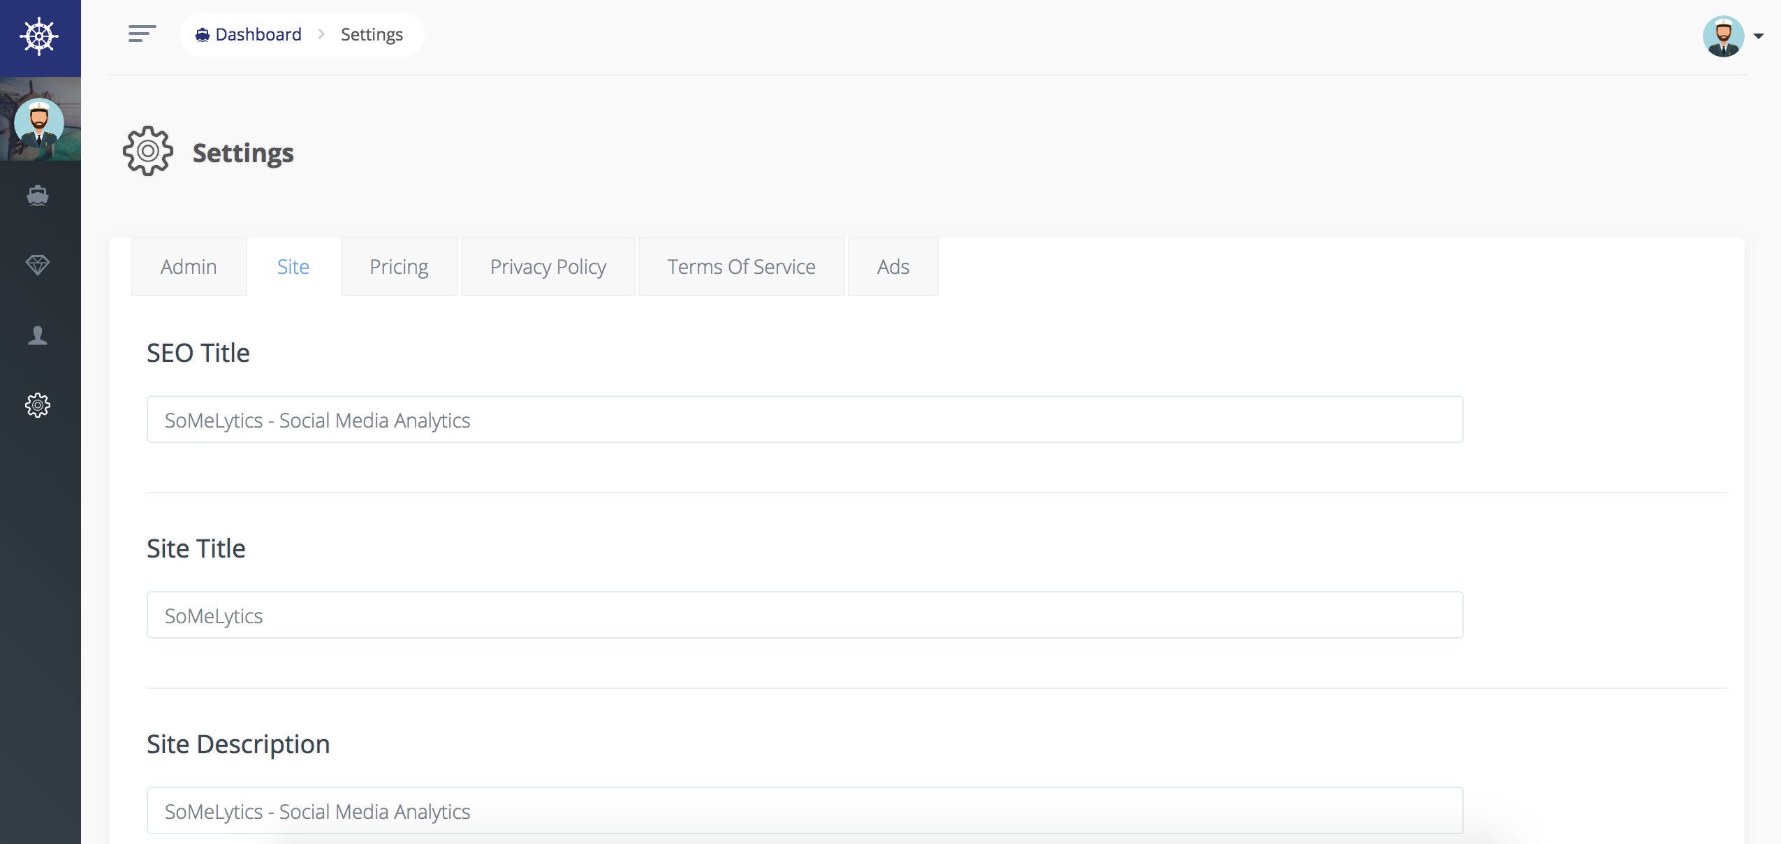Open the user profile sidebar icon
The width and height of the screenshot is (1781, 844).
click(38, 335)
